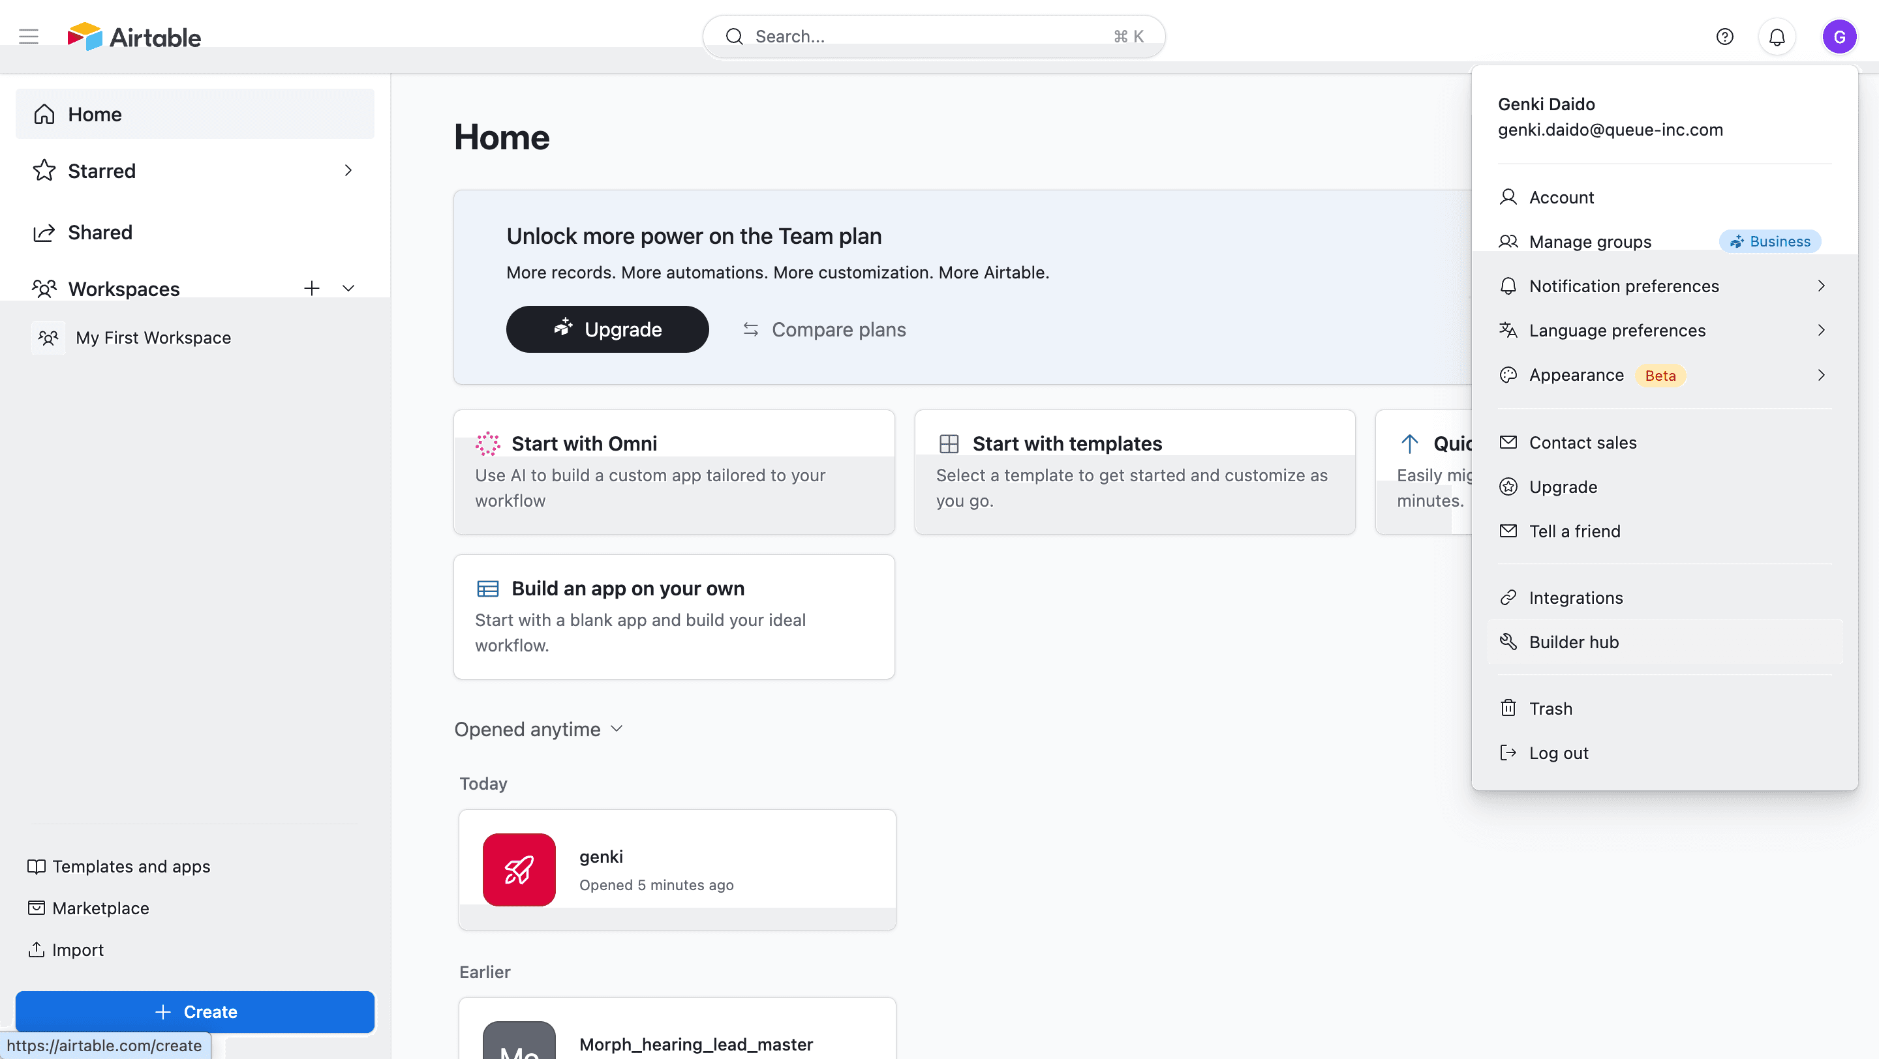Click the Templates and apps book icon

tap(36, 866)
